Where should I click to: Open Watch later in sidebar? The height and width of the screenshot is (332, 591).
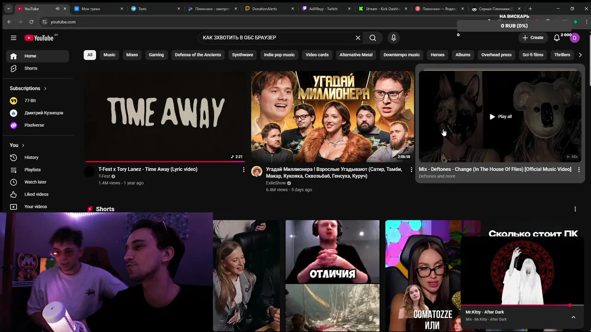tap(37, 182)
